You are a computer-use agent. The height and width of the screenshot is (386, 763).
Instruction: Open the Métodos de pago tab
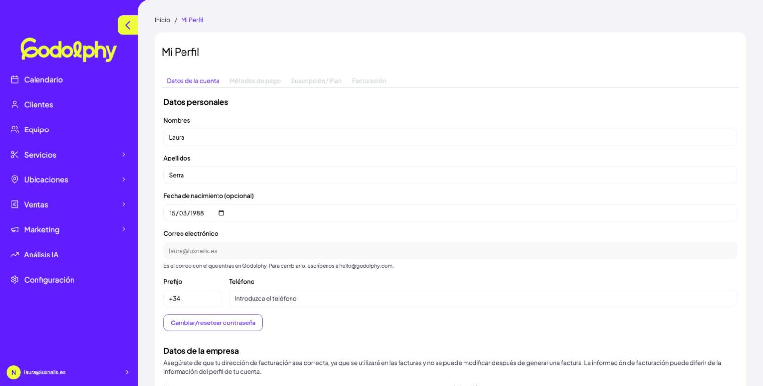click(255, 81)
